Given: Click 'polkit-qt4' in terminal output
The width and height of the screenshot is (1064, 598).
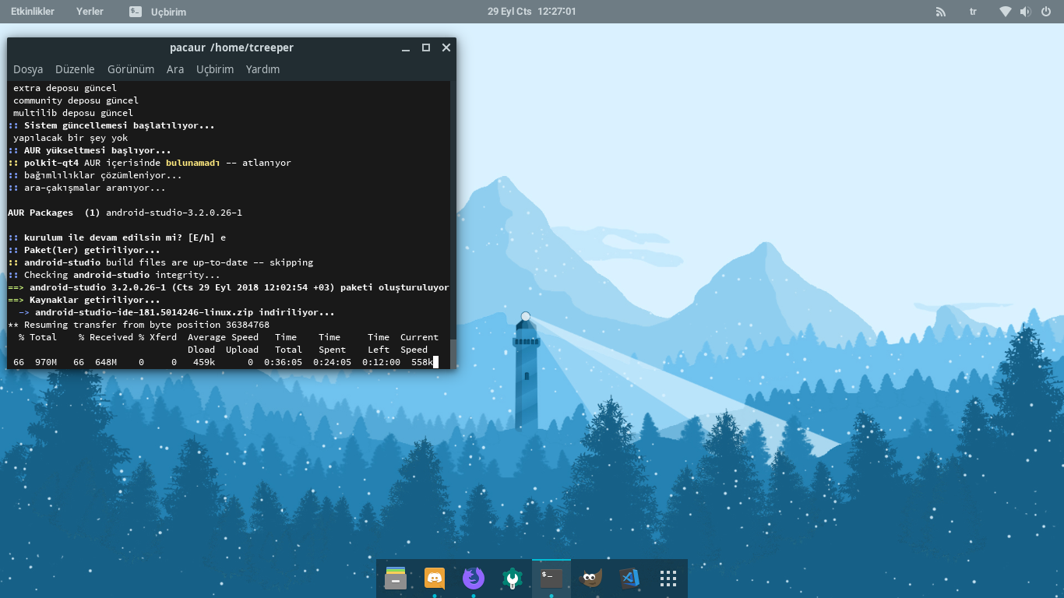Looking at the screenshot, I should 51,163.
